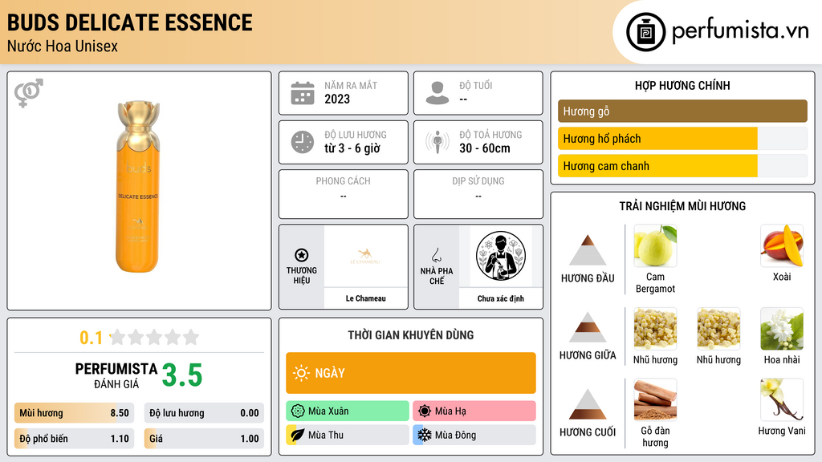
Task: Click the Độ lưu hương 0.00 score bar
Action: coord(204,413)
